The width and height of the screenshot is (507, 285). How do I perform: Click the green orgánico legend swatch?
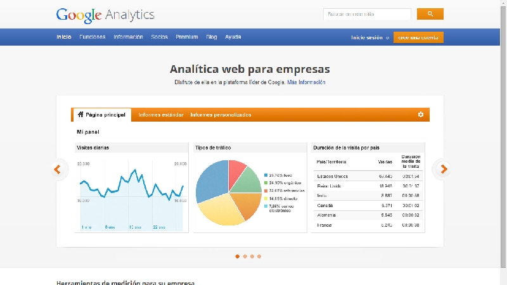tap(266, 183)
